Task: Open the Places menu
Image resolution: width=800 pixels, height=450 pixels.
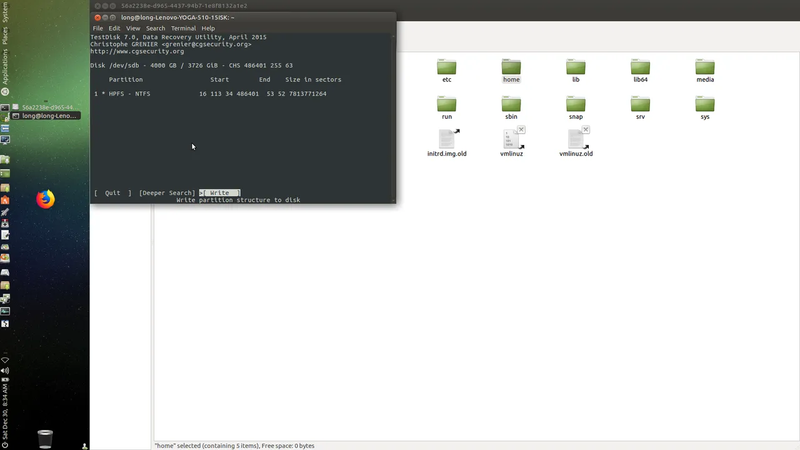Action: 5,36
